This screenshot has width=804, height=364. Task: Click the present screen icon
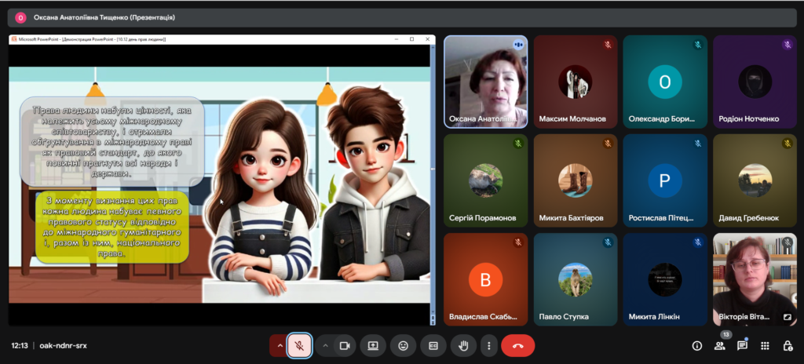click(x=373, y=345)
